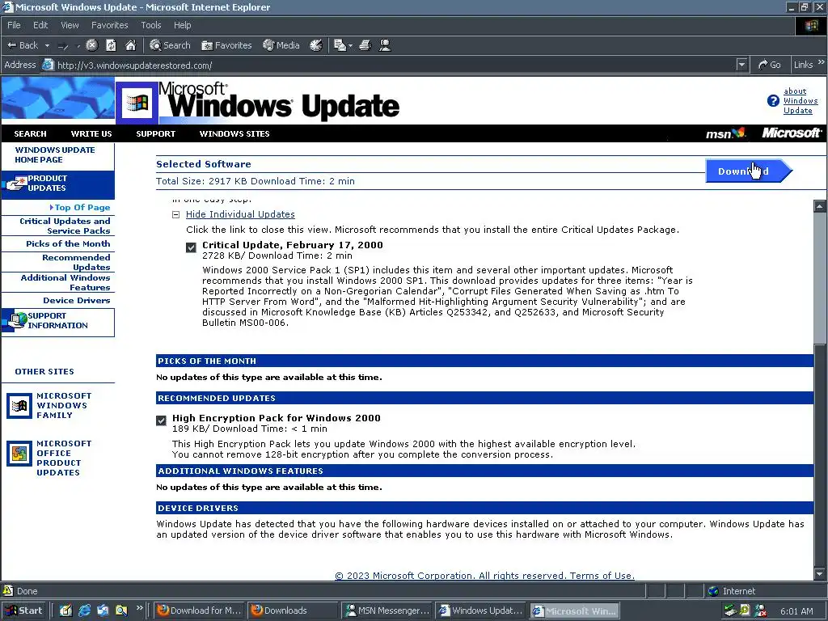Click the scrollbar up arrow
The height and width of the screenshot is (621, 828).
[x=820, y=206]
